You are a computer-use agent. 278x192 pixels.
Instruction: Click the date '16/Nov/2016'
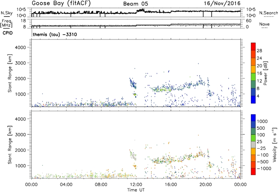[x=222, y=3]
